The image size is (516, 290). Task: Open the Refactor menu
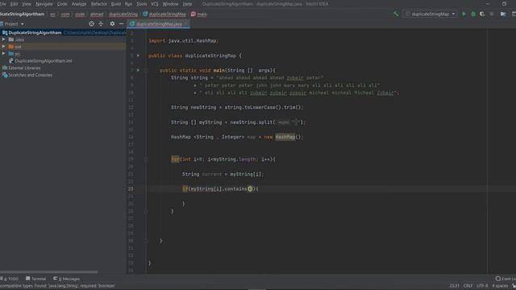(98, 4)
